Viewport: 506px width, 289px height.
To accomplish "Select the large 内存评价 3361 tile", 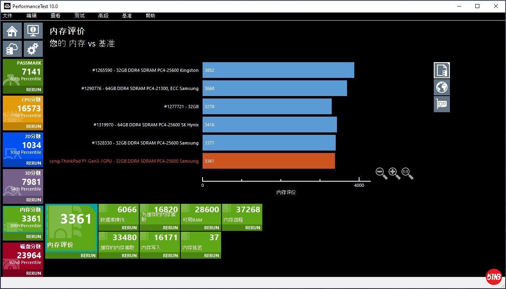I will point(71,228).
